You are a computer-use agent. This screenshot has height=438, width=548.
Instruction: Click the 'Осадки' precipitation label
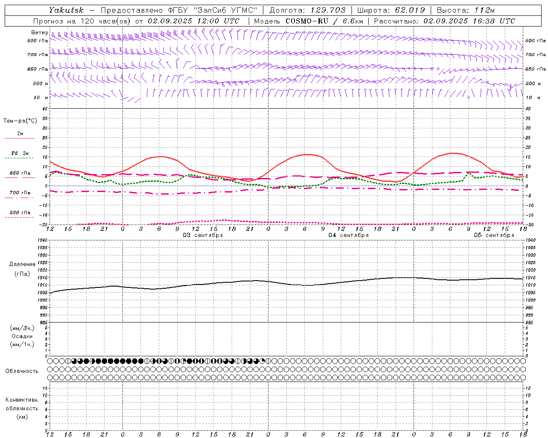(22, 336)
